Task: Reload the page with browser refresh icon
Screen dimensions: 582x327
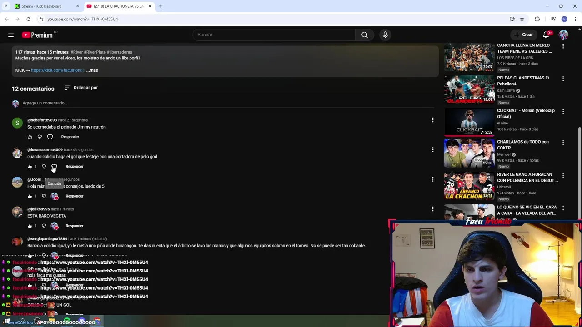Action: pos(29,19)
